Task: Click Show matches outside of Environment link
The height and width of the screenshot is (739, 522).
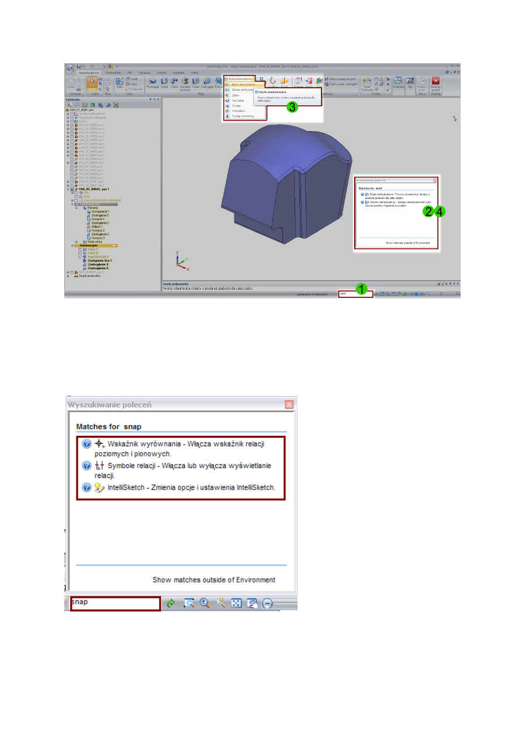Action: (214, 580)
